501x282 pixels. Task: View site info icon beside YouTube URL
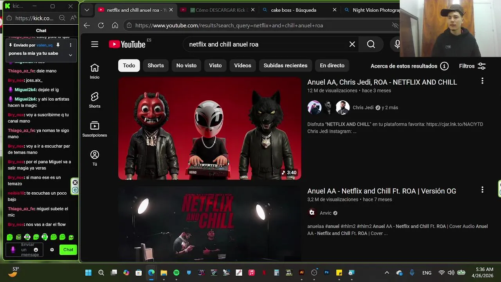[x=129, y=25]
